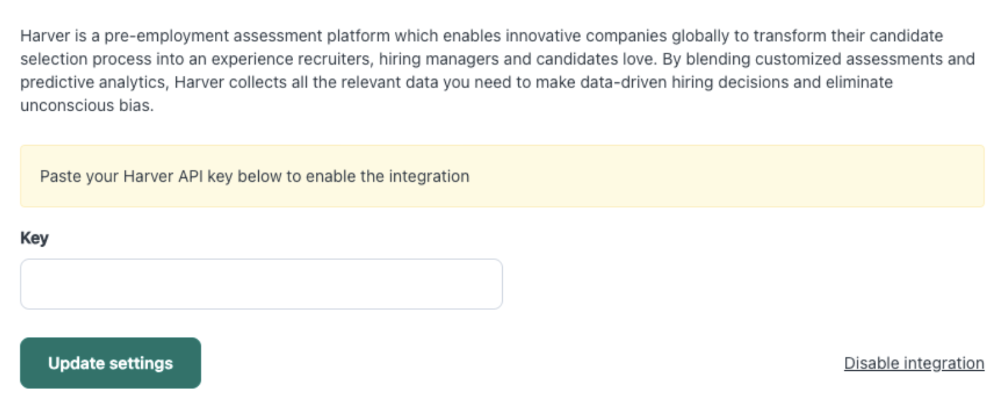Click the 'unconscious bias.' text in description

coord(87,106)
